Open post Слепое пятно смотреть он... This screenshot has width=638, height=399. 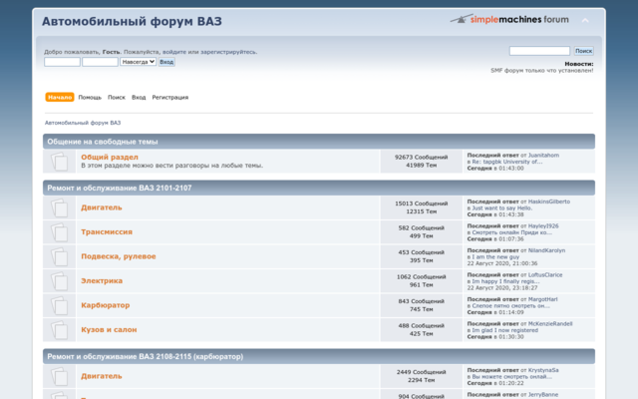[x=510, y=306]
